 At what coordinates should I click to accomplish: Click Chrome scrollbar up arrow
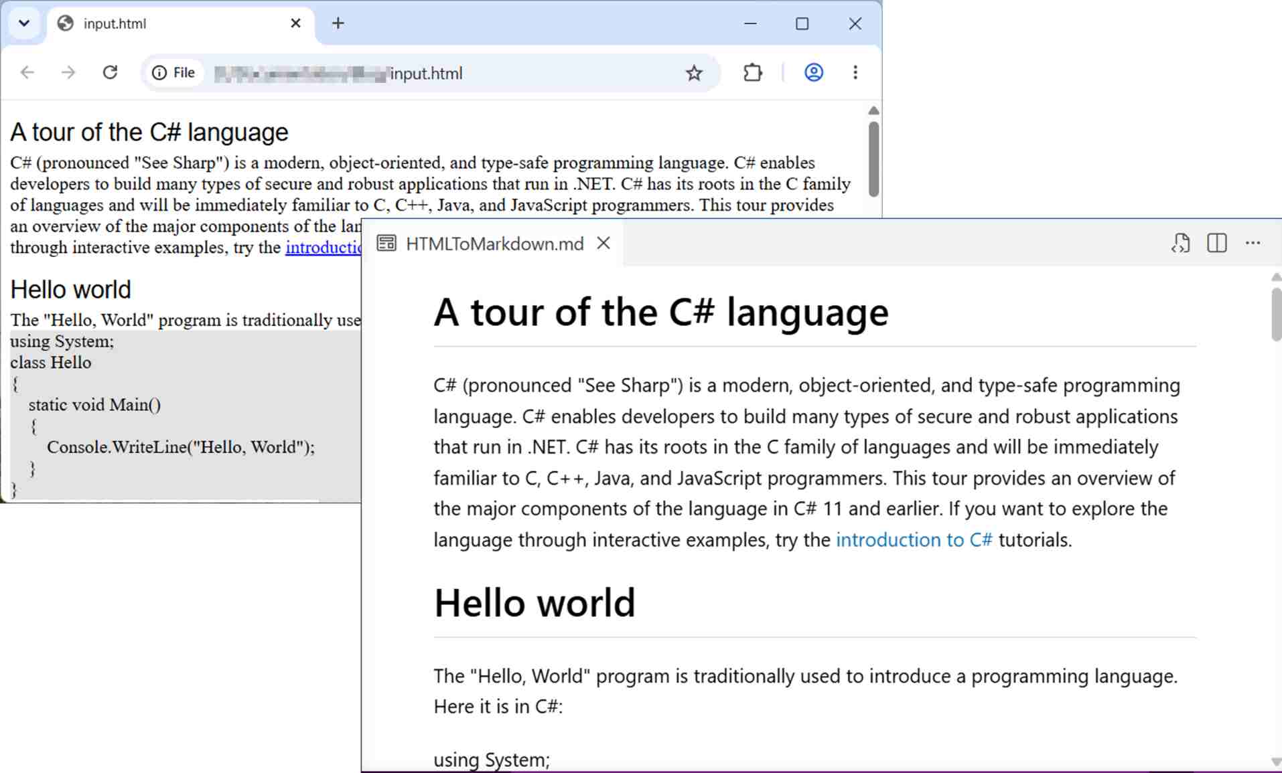pos(873,110)
